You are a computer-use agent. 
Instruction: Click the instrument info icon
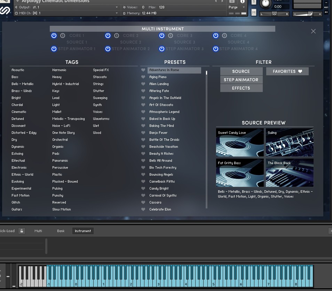[x=243, y=1]
